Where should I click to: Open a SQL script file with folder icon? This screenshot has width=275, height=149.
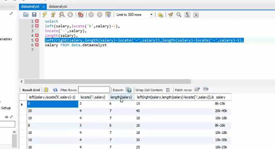26,15
